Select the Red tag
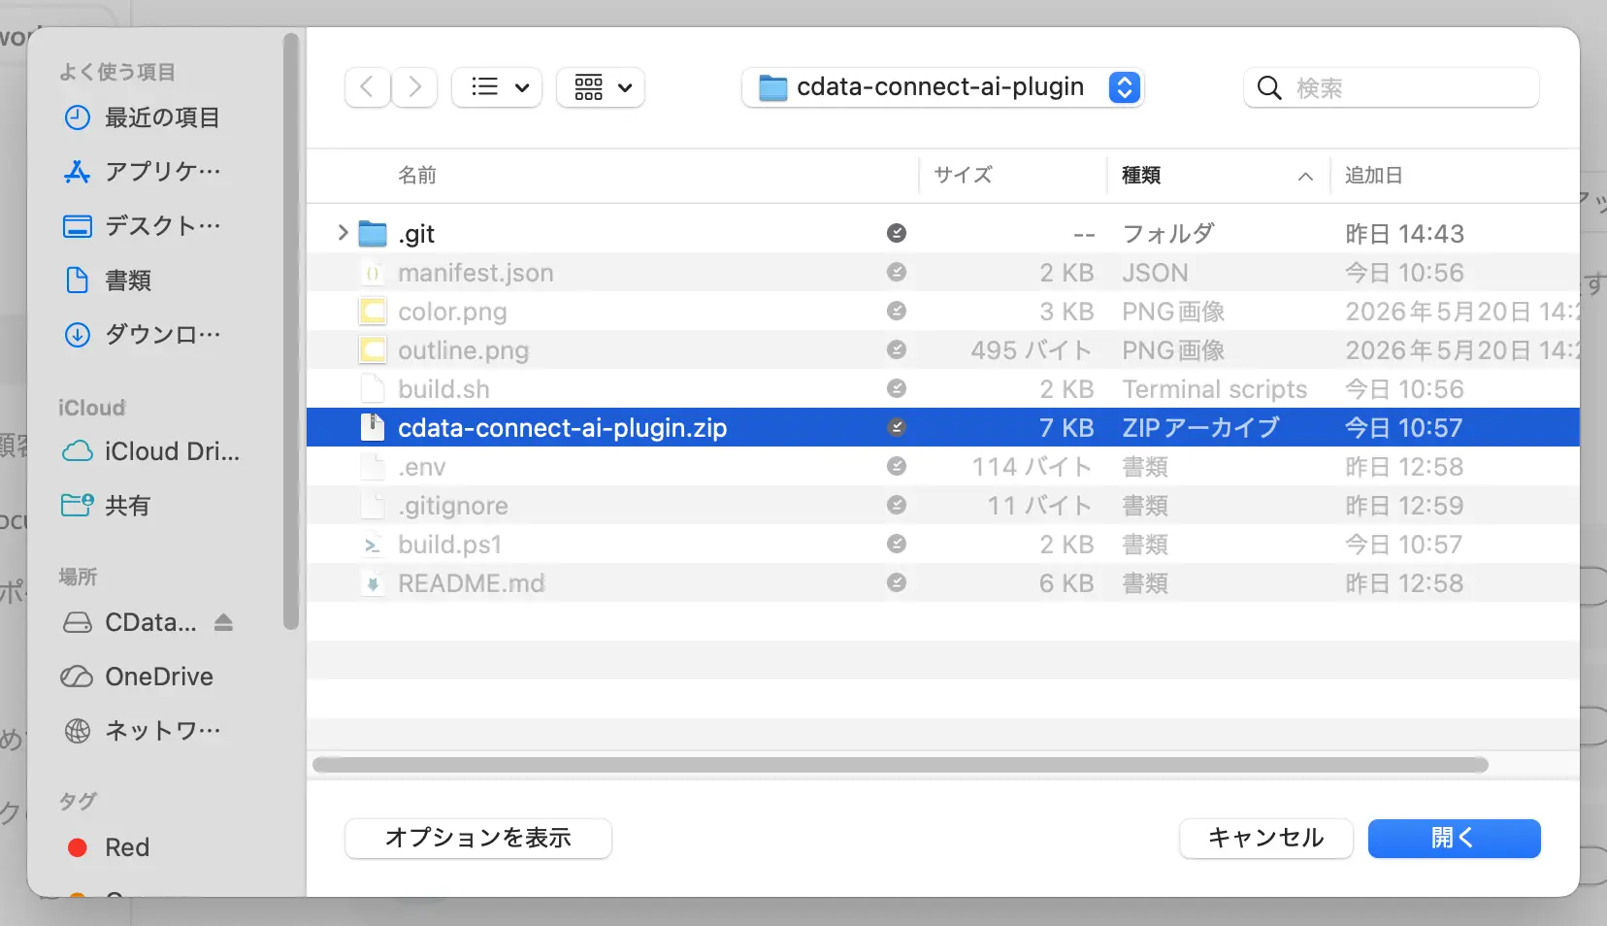This screenshot has height=926, width=1607. 127,847
